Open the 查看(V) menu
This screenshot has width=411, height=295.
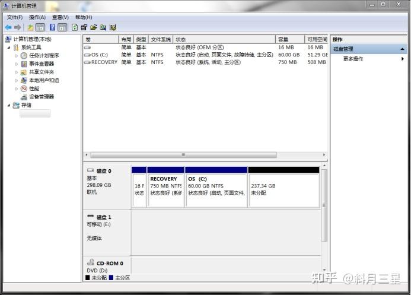(60, 17)
